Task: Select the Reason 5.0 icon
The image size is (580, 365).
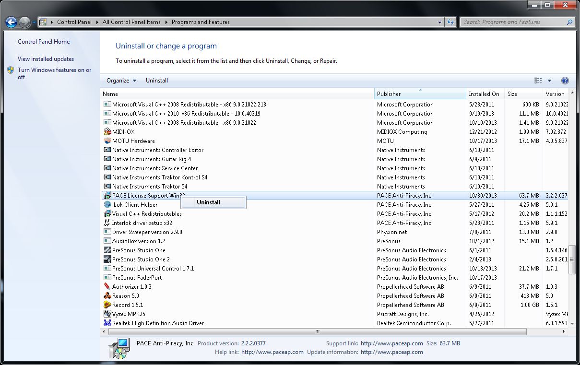Action: (x=107, y=296)
